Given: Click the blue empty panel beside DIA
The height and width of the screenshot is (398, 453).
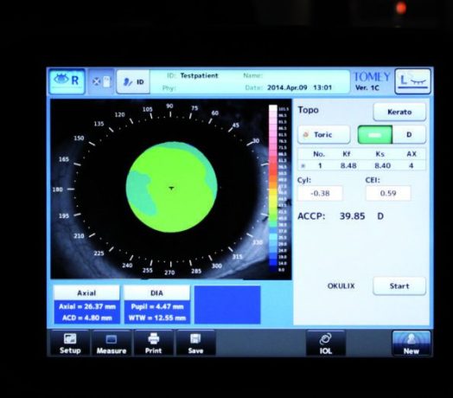Looking at the screenshot, I should (227, 305).
